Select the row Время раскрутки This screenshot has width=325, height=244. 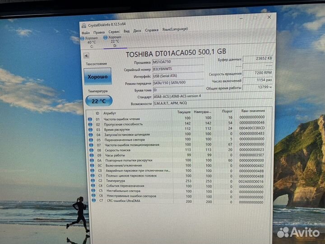click(176, 129)
